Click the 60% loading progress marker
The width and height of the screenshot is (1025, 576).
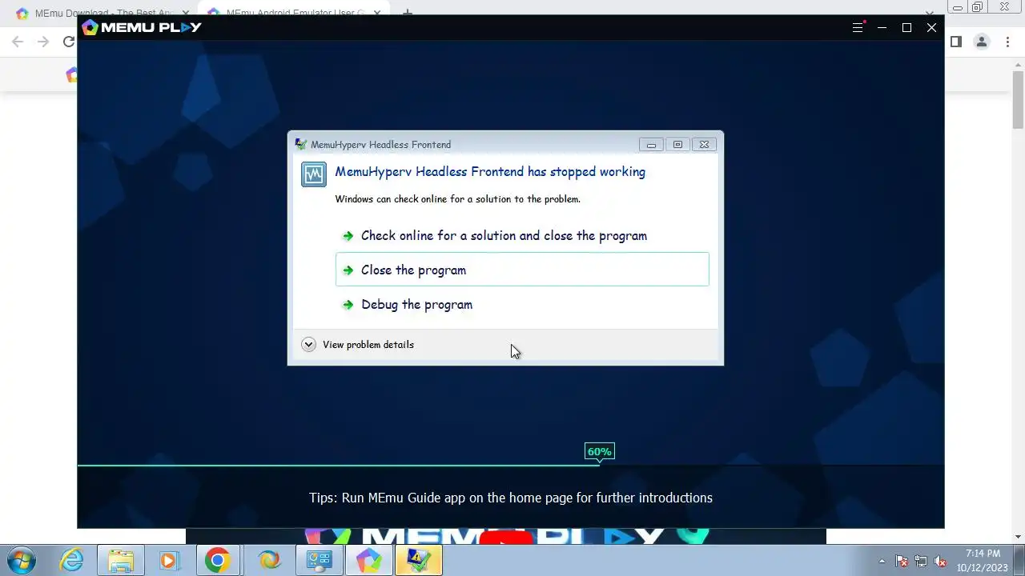coord(599,452)
